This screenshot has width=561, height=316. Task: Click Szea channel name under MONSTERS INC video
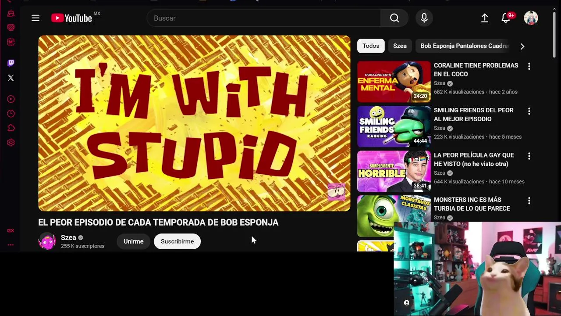[x=440, y=217]
